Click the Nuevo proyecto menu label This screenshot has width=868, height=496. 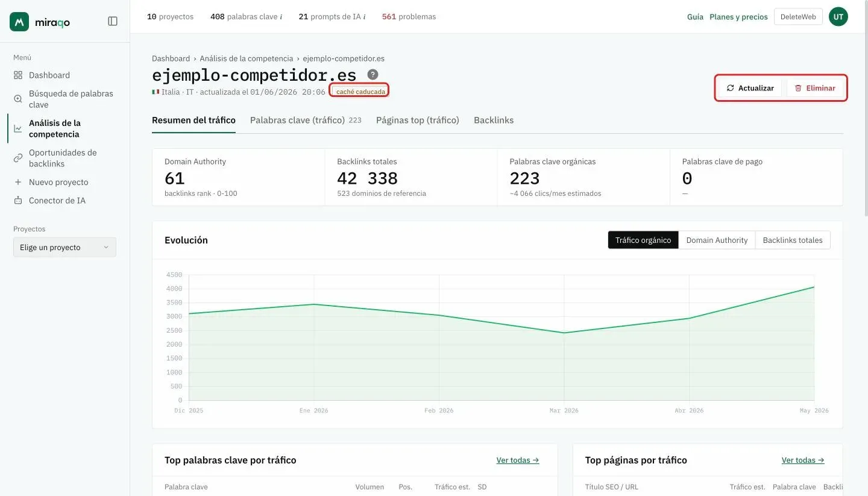[58, 182]
